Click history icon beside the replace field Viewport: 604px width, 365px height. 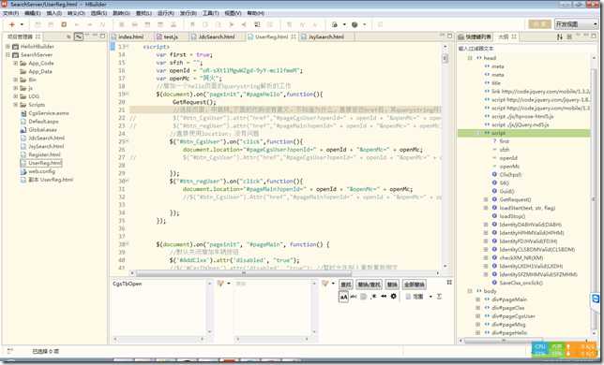tap(325, 284)
